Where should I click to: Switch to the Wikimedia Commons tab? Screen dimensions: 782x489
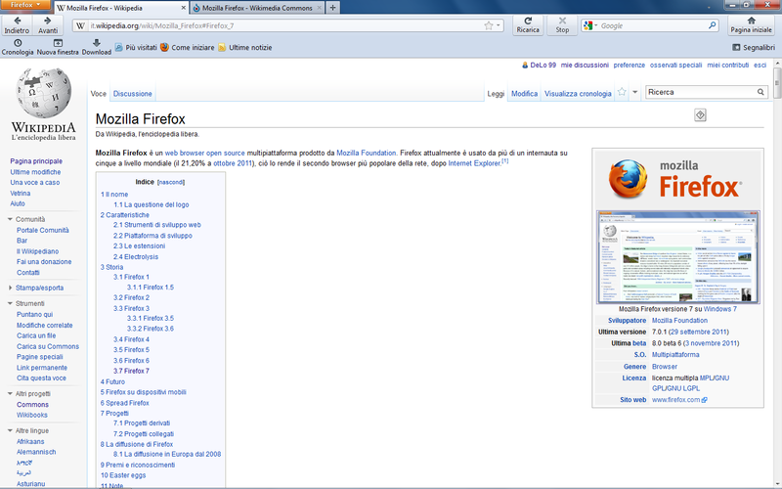coord(257,8)
